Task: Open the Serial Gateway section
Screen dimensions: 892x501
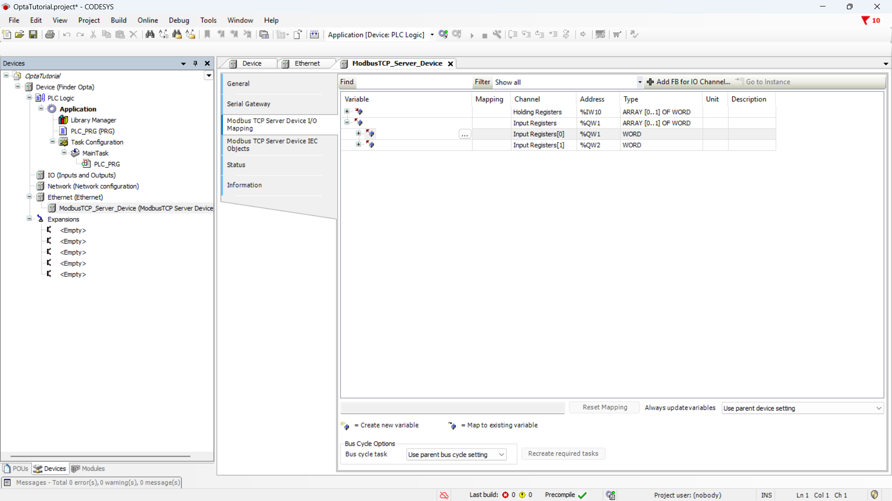Action: point(249,104)
